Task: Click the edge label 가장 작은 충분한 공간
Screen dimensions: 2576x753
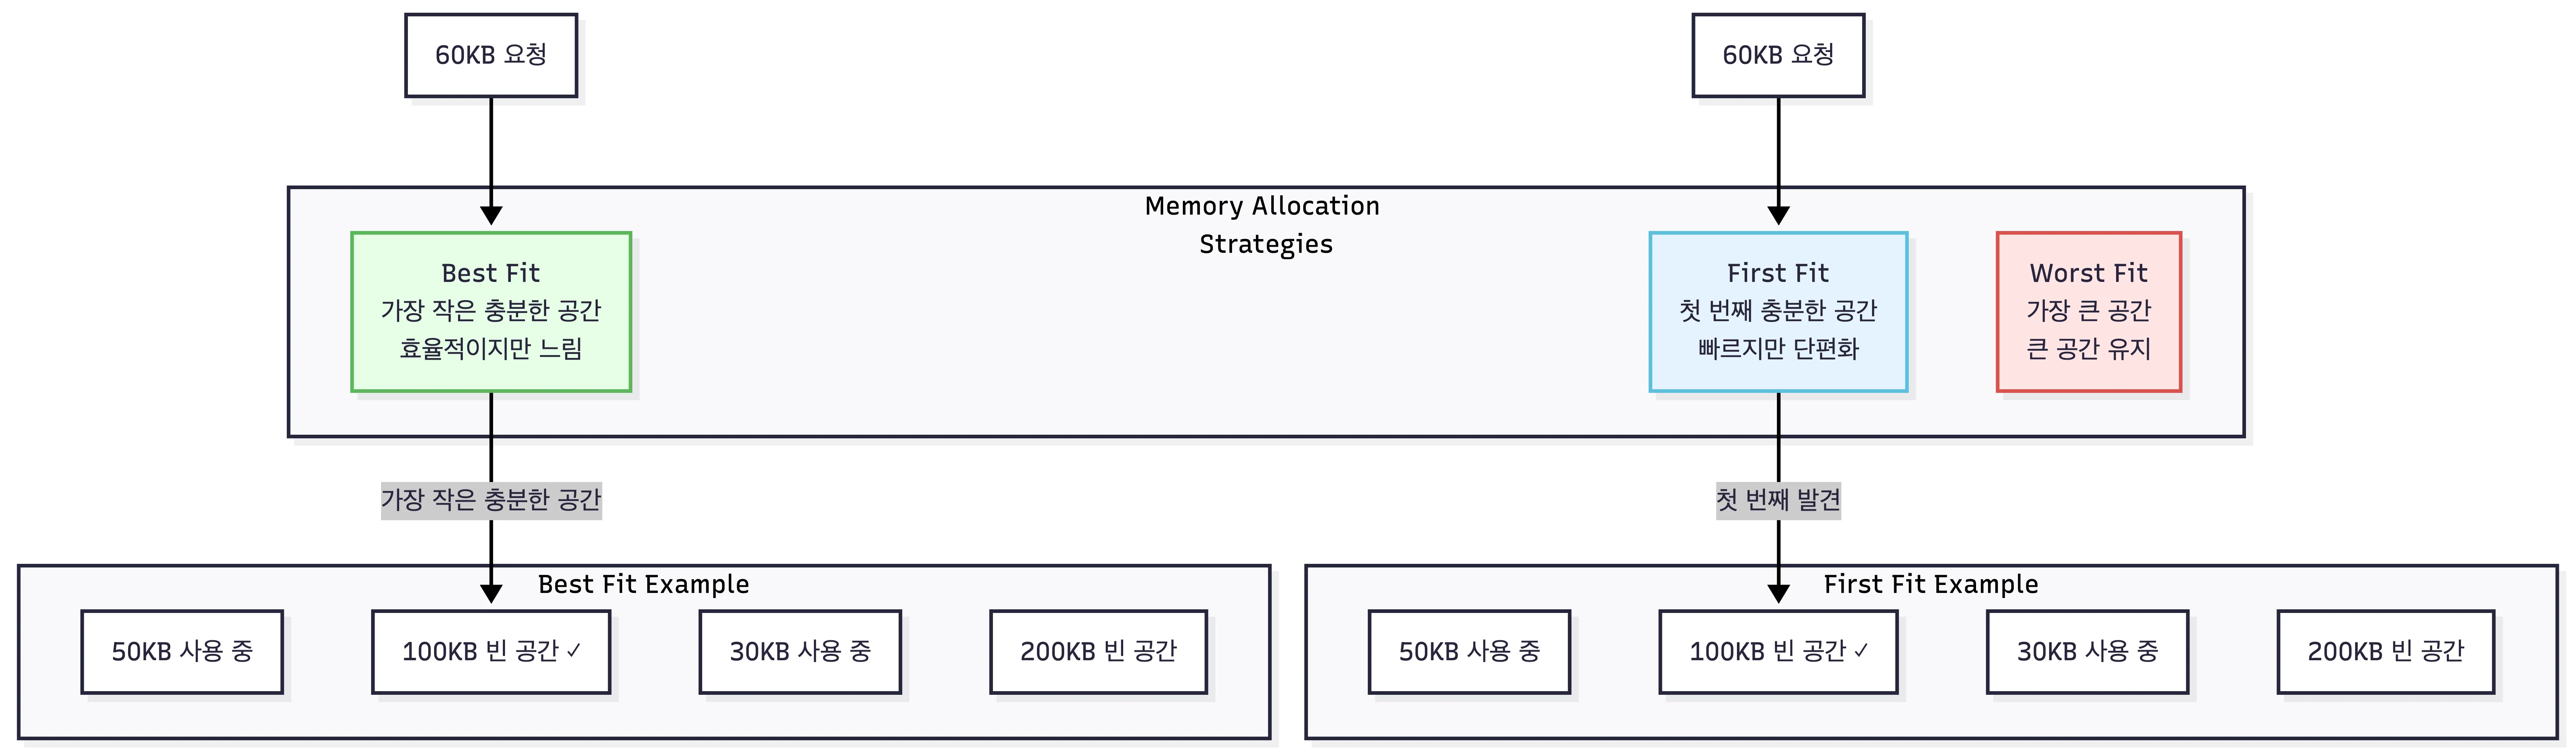Action: pyautogui.click(x=491, y=499)
